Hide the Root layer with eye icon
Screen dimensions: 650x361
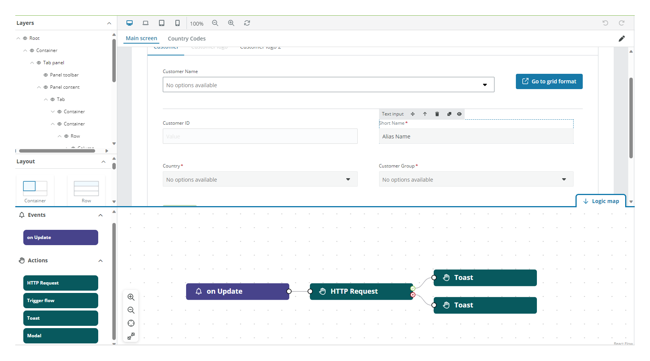coord(25,38)
